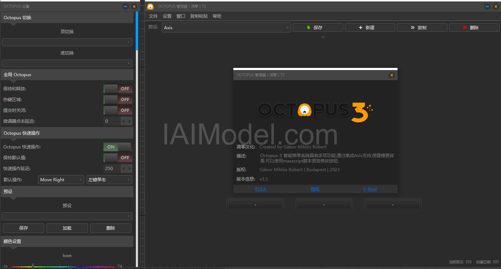Click the 新建 button in manager toolbar
The image size is (501, 269).
[370, 27]
